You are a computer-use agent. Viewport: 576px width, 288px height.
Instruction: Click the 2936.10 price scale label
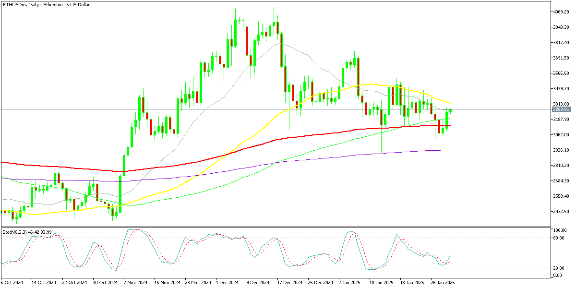[561, 150]
